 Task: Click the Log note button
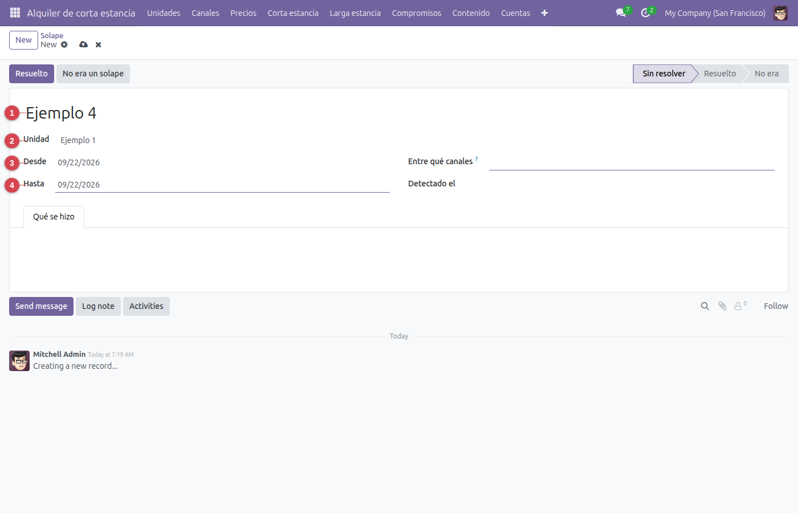click(98, 306)
